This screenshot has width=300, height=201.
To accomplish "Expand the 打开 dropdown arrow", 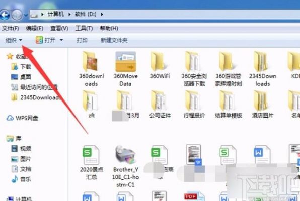I will [61, 40].
